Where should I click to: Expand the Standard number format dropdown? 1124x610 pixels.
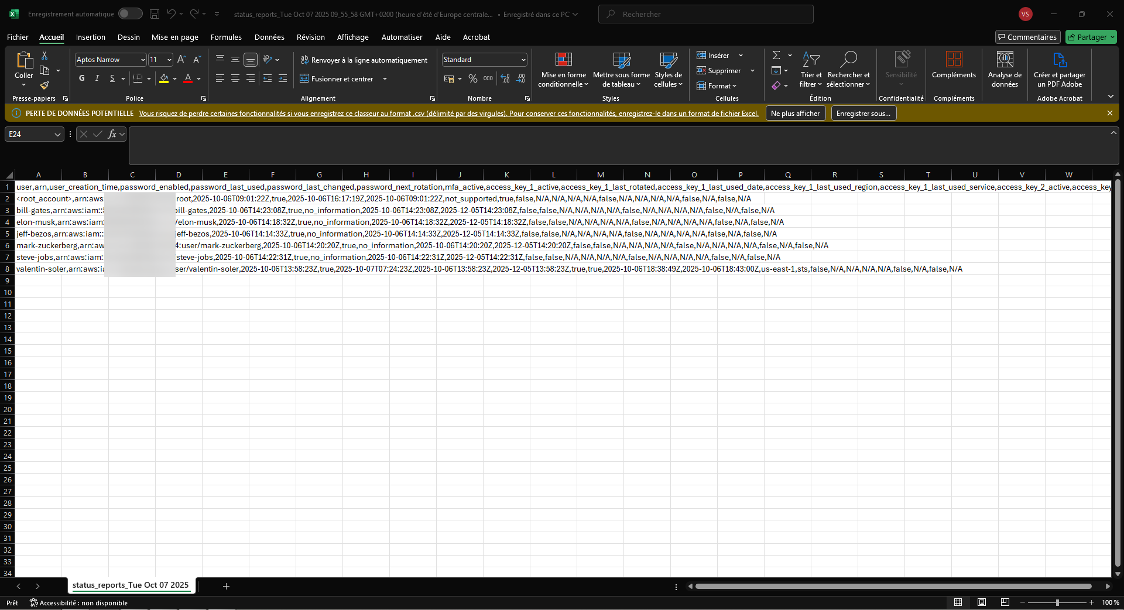[x=523, y=60]
